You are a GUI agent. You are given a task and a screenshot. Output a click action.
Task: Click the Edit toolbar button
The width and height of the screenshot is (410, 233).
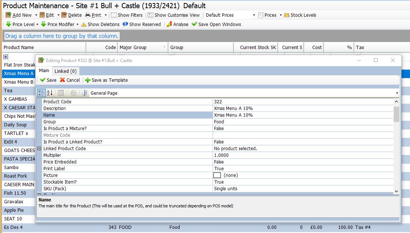coord(47,15)
